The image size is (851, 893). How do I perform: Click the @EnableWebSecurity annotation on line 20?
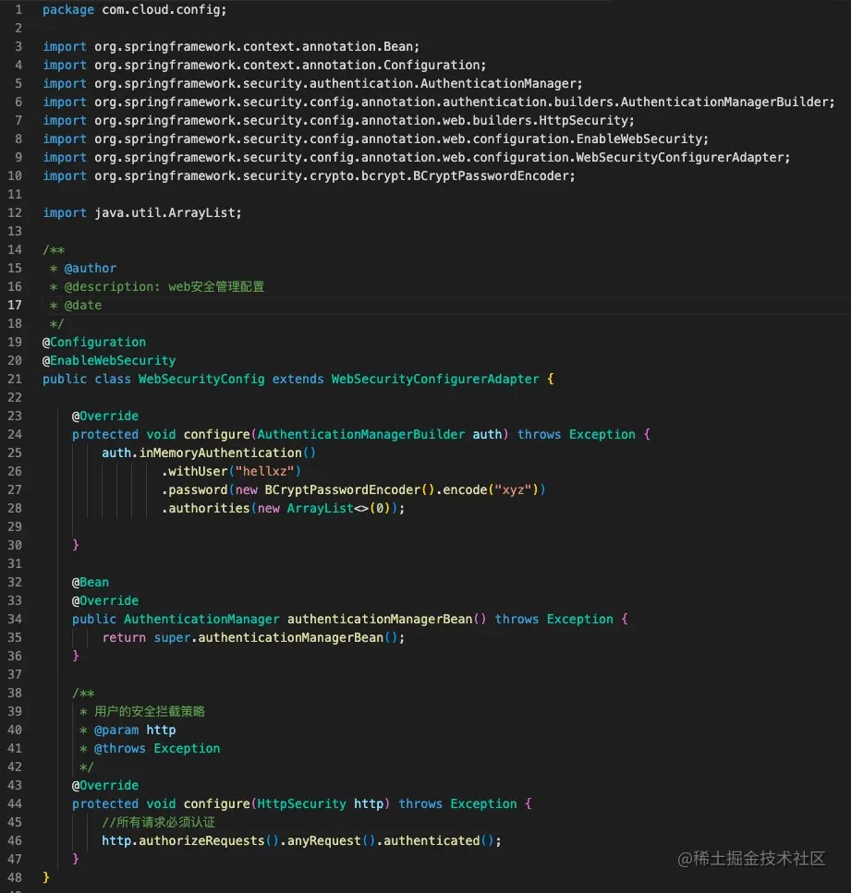[x=109, y=360]
